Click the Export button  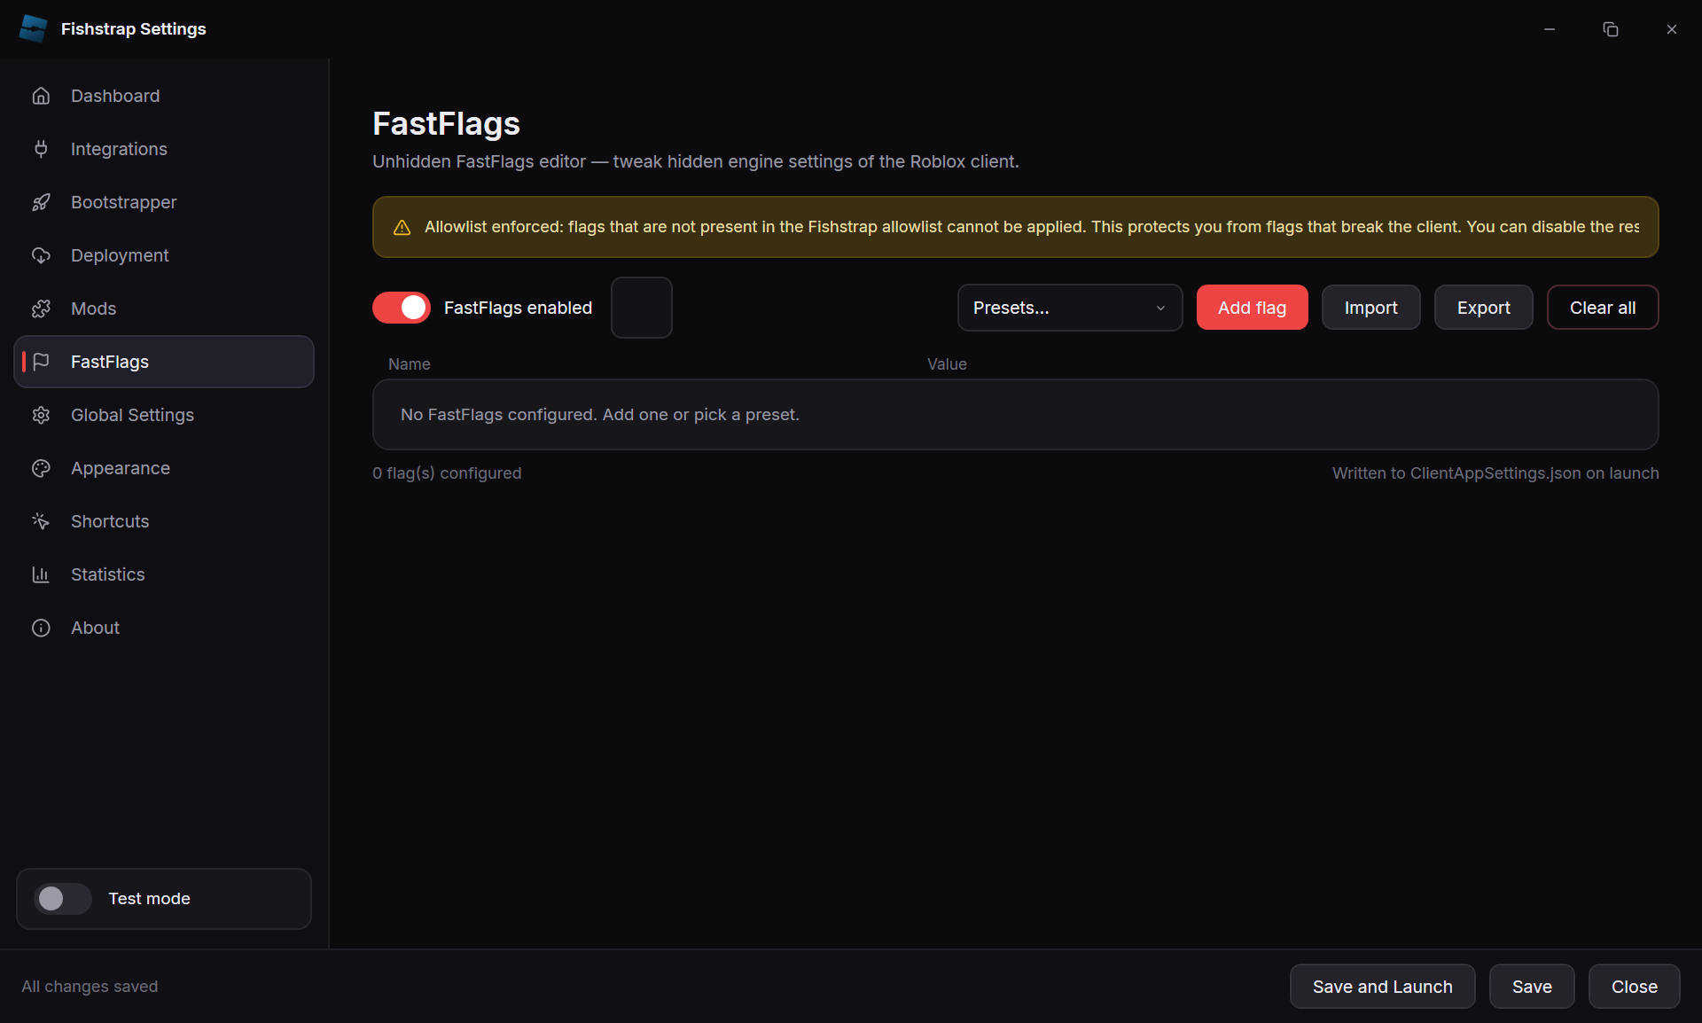click(x=1483, y=308)
